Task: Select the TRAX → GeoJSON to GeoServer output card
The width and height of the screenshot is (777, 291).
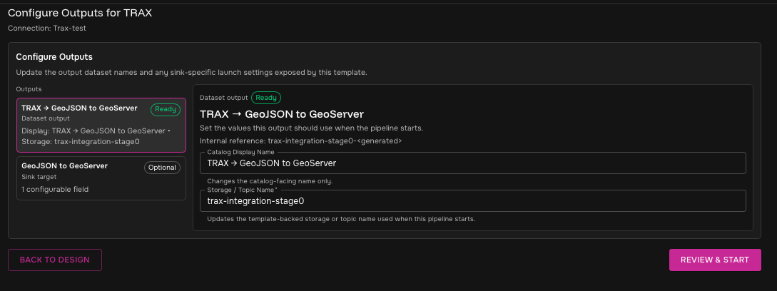Action: pyautogui.click(x=101, y=125)
